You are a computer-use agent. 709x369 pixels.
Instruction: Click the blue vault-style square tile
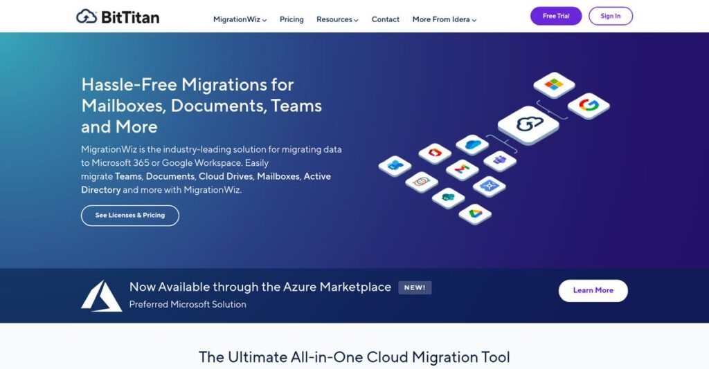(490, 187)
